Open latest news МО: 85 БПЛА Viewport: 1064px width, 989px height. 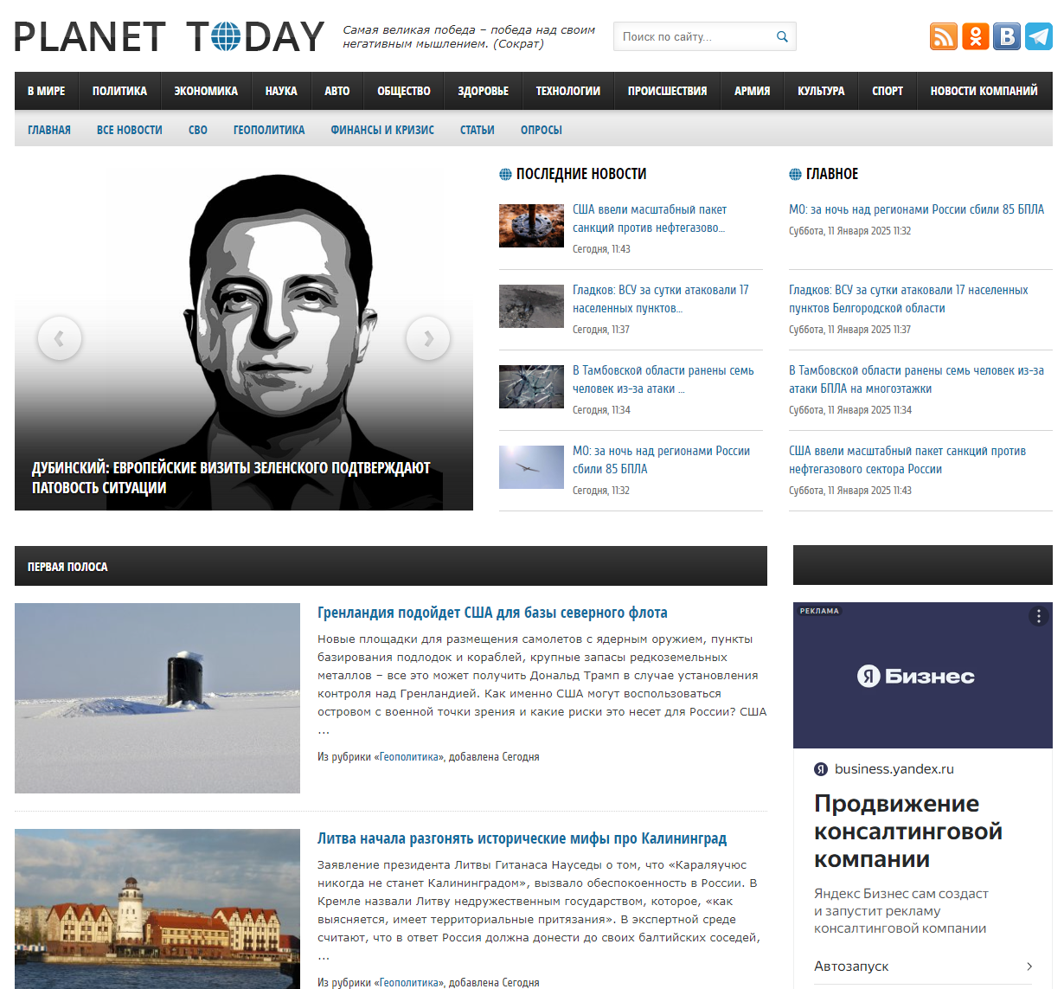coord(661,460)
